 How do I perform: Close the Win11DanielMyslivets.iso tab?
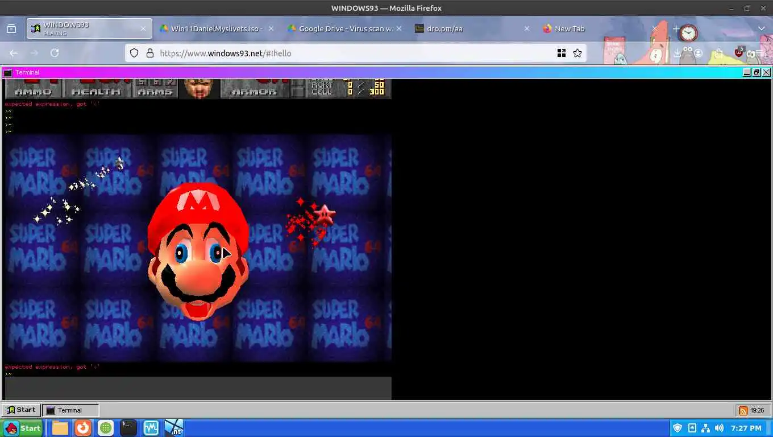click(271, 28)
